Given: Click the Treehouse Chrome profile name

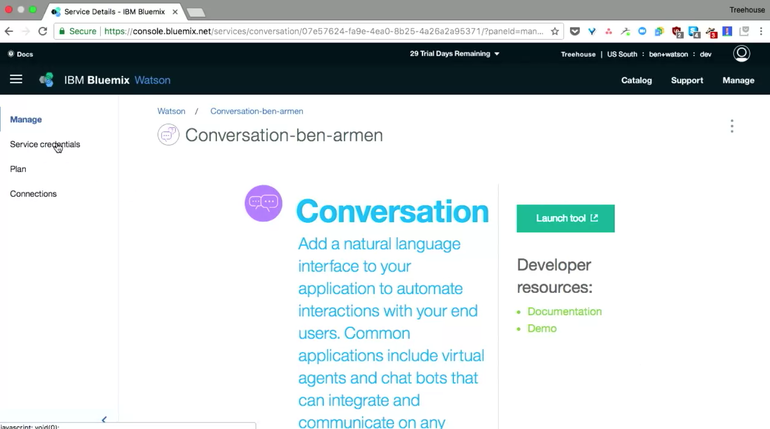Looking at the screenshot, I should [747, 10].
